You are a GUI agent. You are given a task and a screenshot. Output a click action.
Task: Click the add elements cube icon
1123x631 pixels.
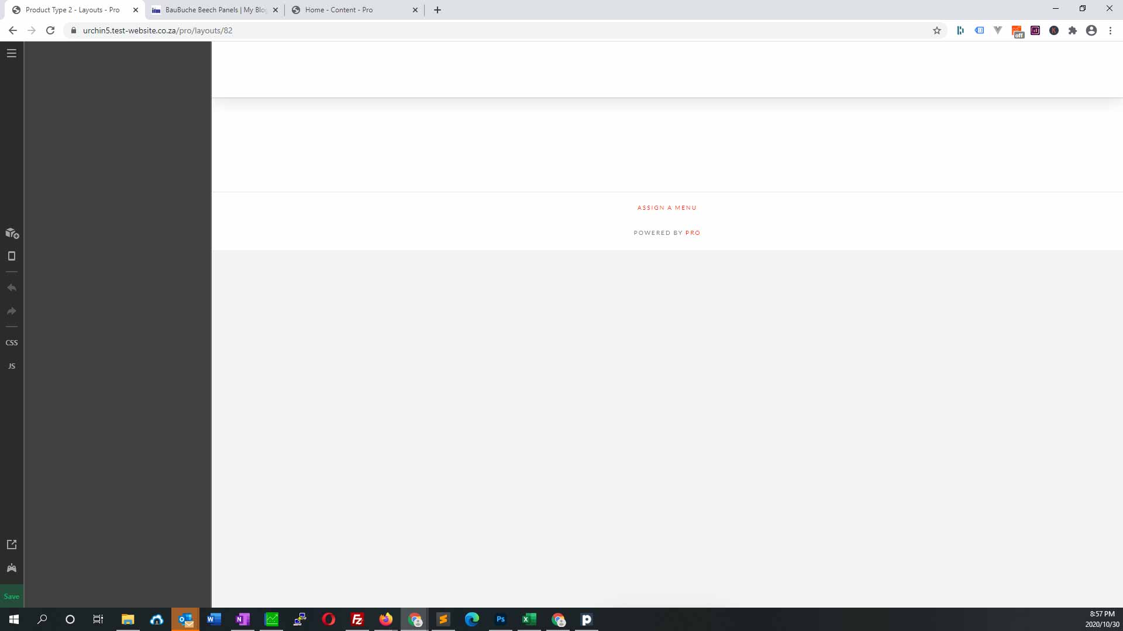point(12,233)
